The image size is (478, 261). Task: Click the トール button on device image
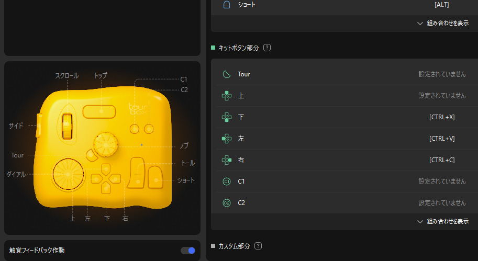tap(136, 173)
